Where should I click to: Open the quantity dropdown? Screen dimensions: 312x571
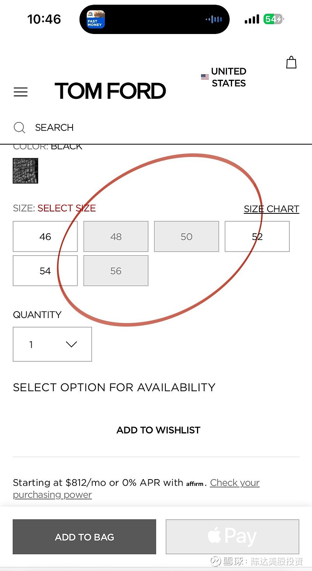[x=52, y=344]
